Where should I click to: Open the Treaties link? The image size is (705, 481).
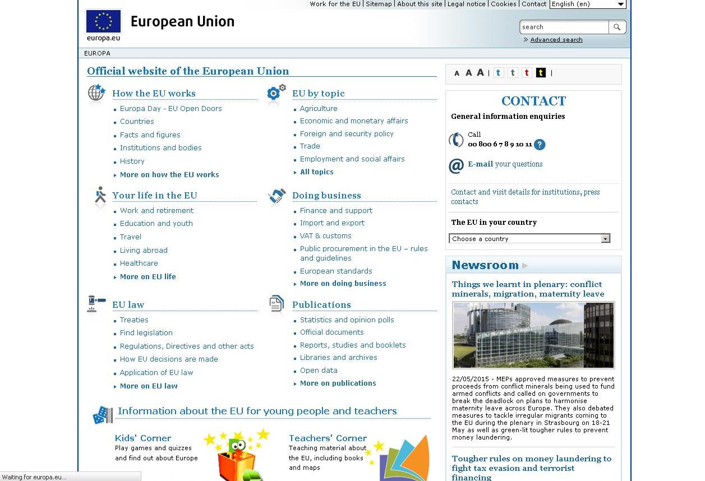point(134,320)
